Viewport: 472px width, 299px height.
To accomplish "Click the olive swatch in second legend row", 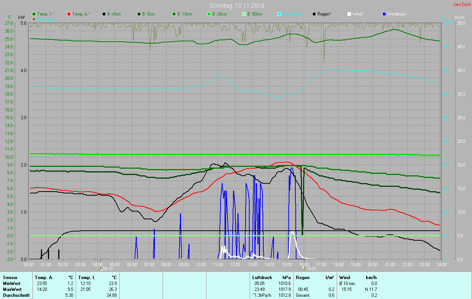I will [x=34, y=19].
